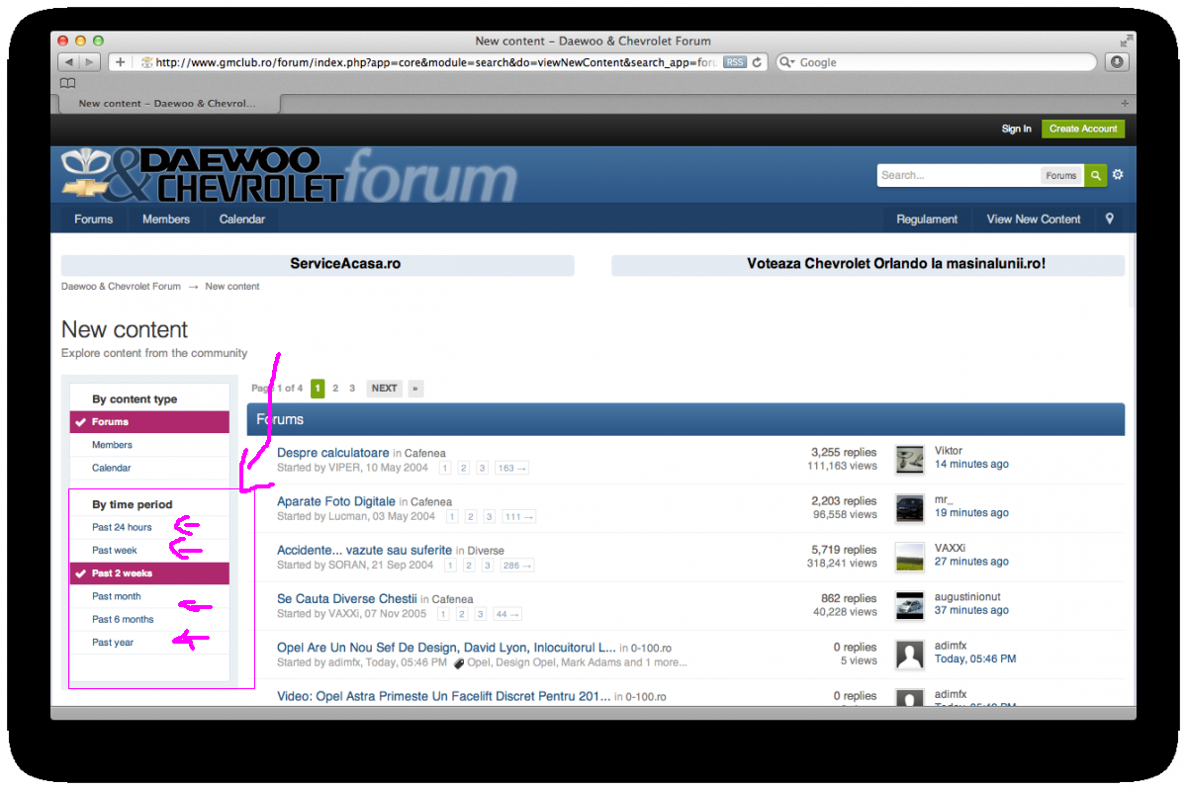Click the map marker icon in navbar
The height and width of the screenshot is (790, 1187).
1110,219
